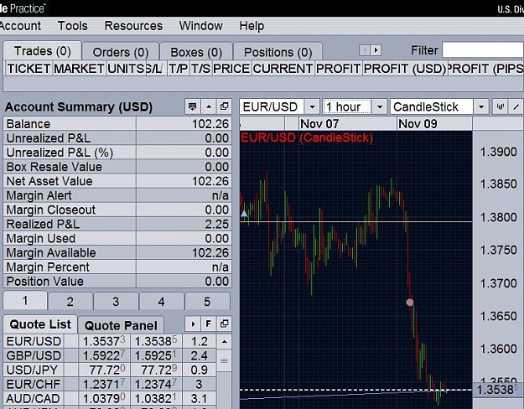Detach the Quote List panel window
Image resolution: width=524 pixels, height=409 pixels.
[224, 324]
